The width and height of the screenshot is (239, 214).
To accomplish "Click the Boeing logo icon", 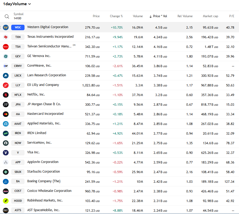I will 6,182.
